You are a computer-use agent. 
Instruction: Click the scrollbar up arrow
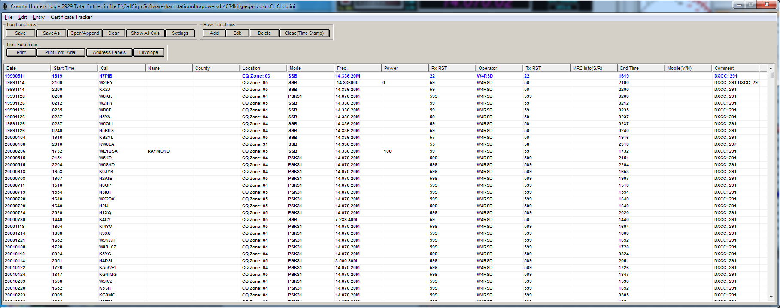tap(771, 68)
